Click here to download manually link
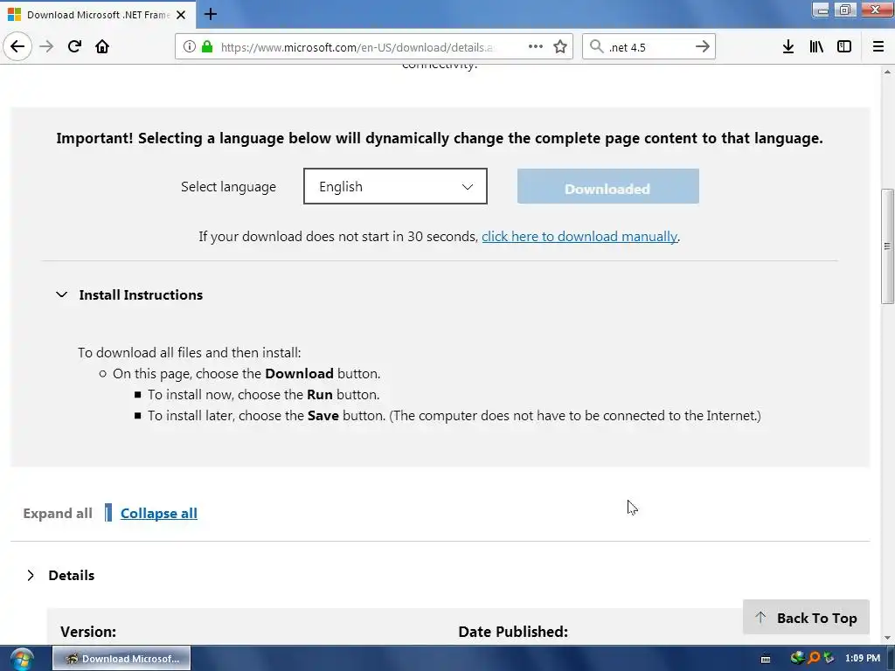Viewport: 895px width, 671px height. click(579, 236)
